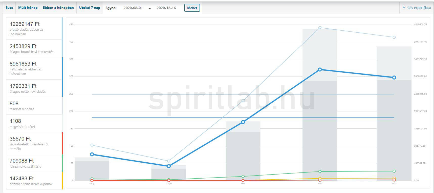The height and width of the screenshot is (193, 434).
Task: Show the Utolsó 7 nap report
Action: pyautogui.click(x=90, y=8)
